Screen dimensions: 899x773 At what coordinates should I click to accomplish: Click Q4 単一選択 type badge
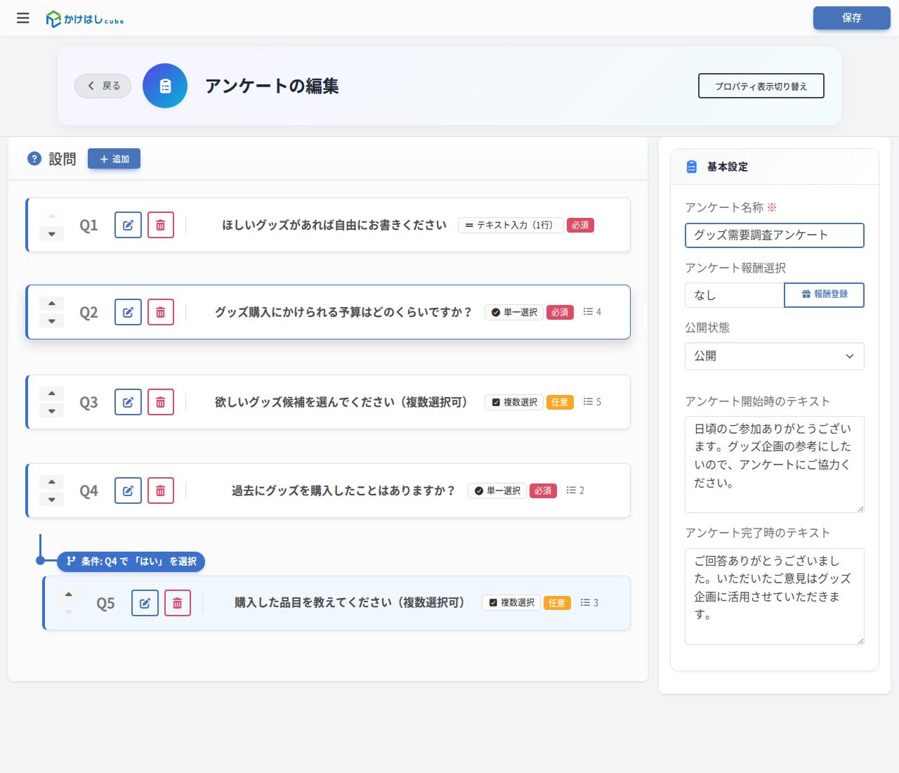tap(497, 491)
